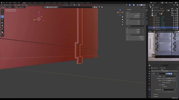Image resolution: width=179 pixels, height=100 pixels.
Task: Enable the Only Rim checkbox
Action: [162, 87]
